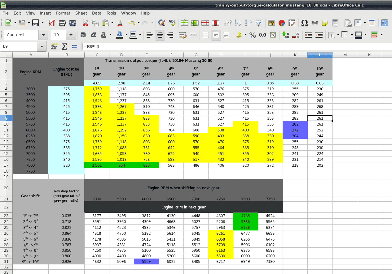The height and width of the screenshot is (274, 392).
Task: Click the Delete rows icon
Action: point(205,23)
